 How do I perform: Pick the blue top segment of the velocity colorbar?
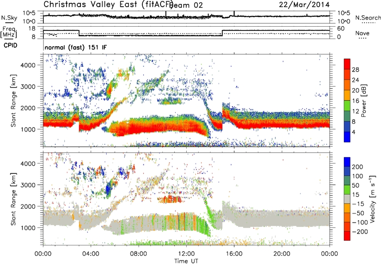pos(347,162)
